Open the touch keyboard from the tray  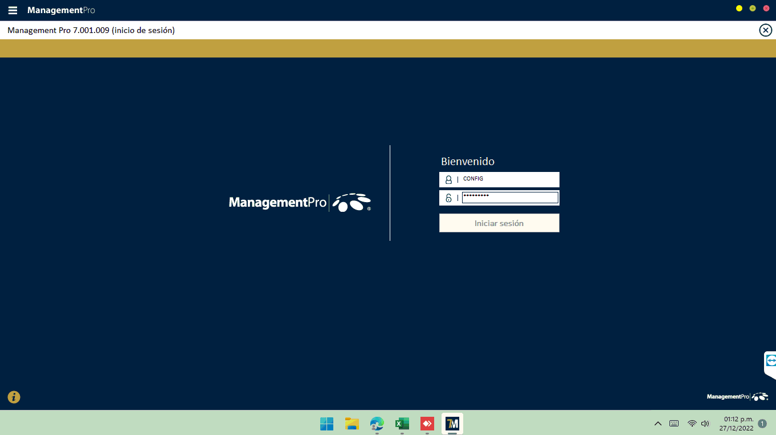tap(674, 424)
